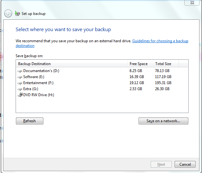
Task: Click the Documantation's (D:) drive icon
Action: (20, 71)
